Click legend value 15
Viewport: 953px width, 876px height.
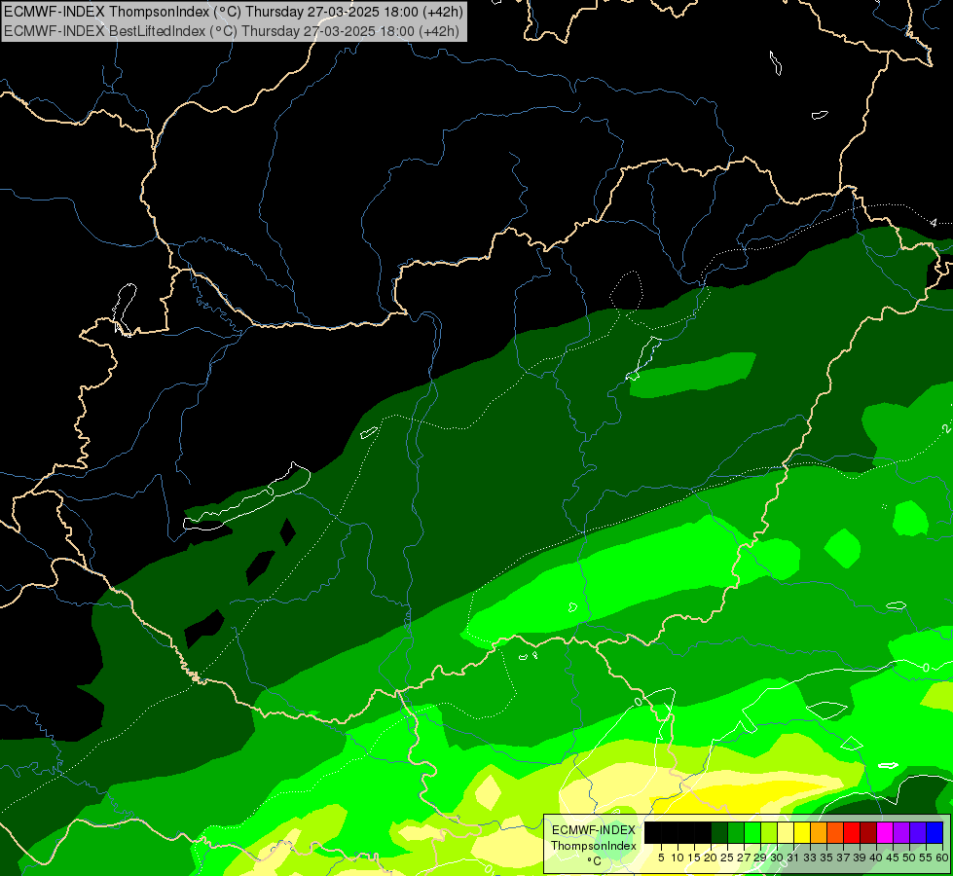694,858
